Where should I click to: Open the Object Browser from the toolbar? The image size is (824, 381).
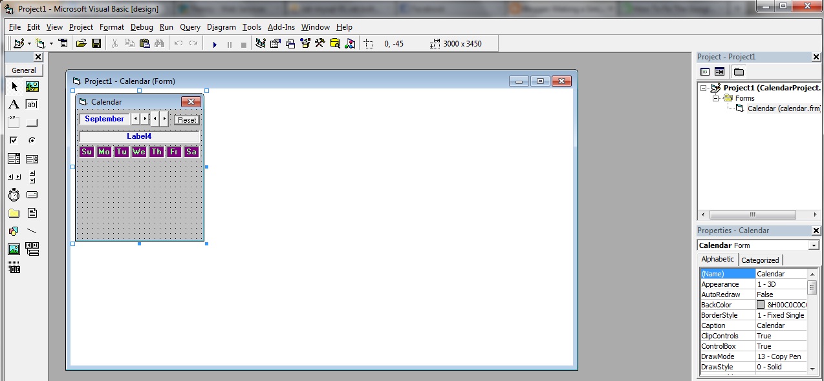coord(304,43)
